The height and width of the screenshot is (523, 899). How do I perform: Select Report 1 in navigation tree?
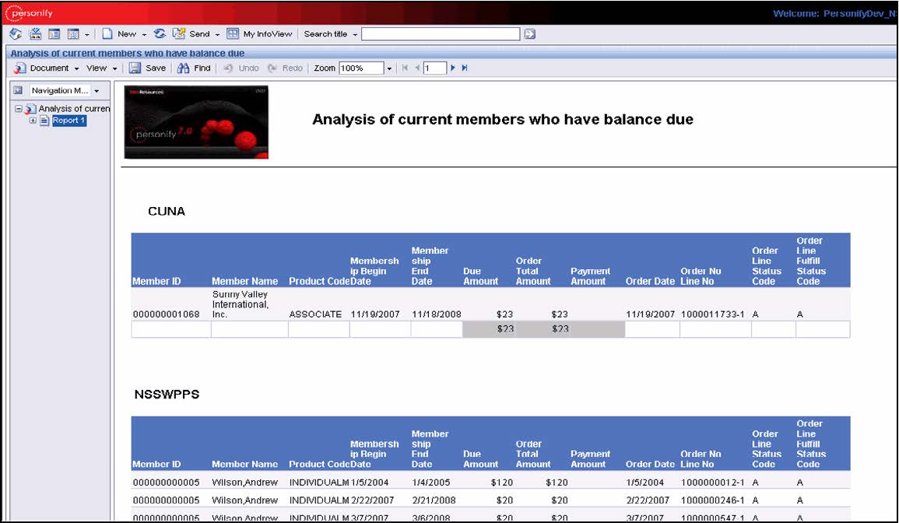click(68, 121)
